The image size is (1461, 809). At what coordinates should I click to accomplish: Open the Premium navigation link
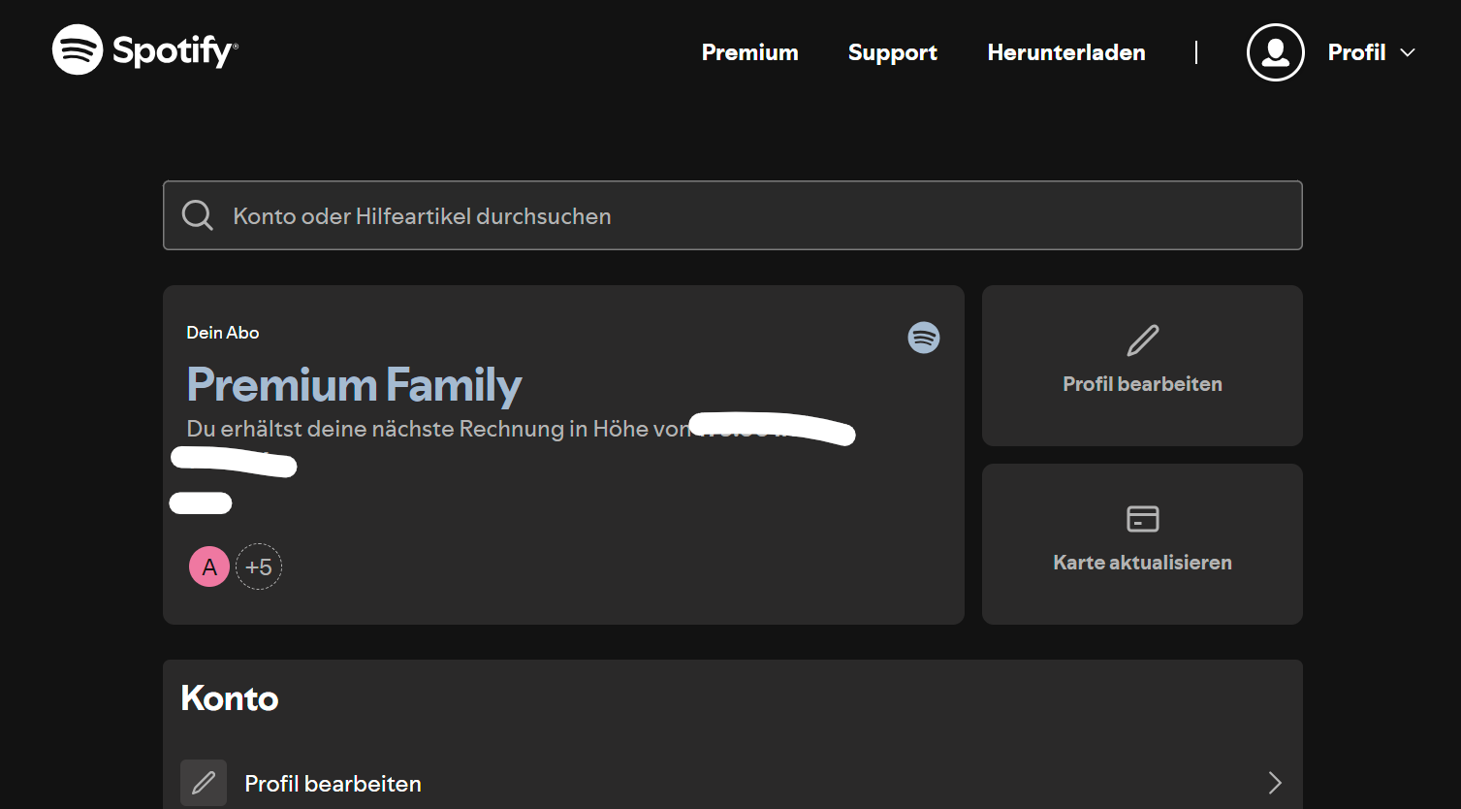tap(749, 52)
